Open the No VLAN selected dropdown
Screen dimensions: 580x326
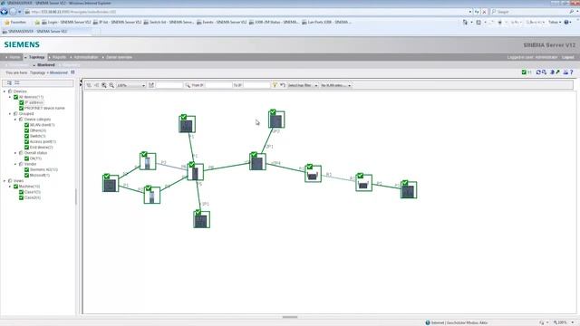[335, 85]
